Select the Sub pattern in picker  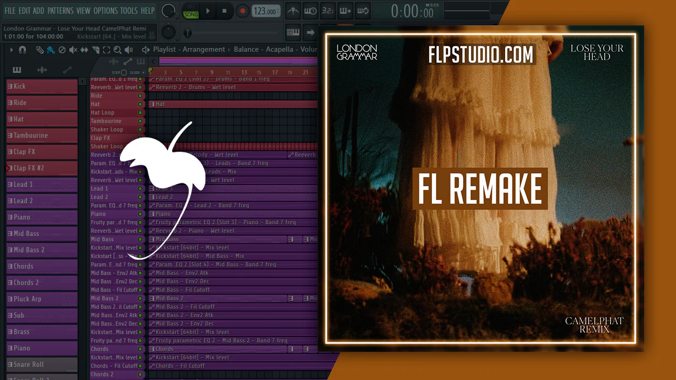click(42, 316)
